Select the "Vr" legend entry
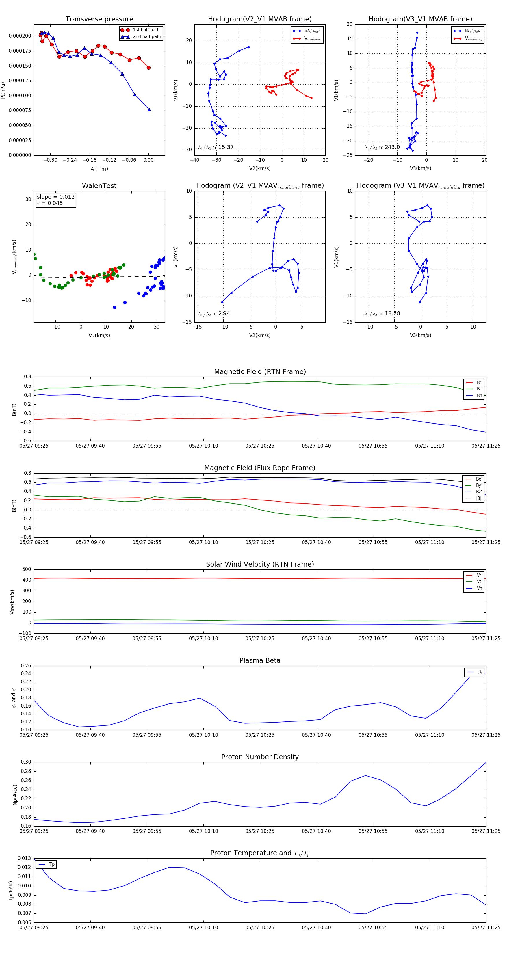This screenshot has height=953, width=520. pyautogui.click(x=474, y=575)
